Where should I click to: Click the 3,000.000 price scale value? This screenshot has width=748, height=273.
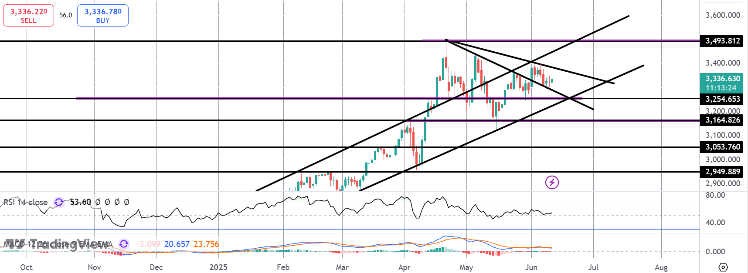723,160
